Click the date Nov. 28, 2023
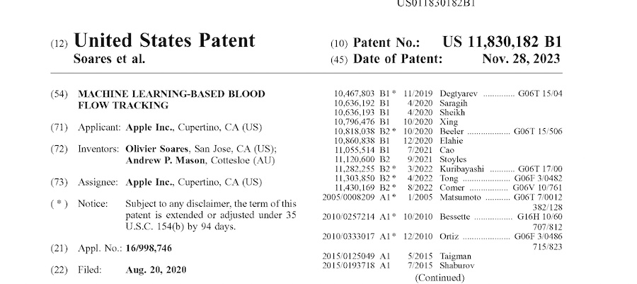 521,59
